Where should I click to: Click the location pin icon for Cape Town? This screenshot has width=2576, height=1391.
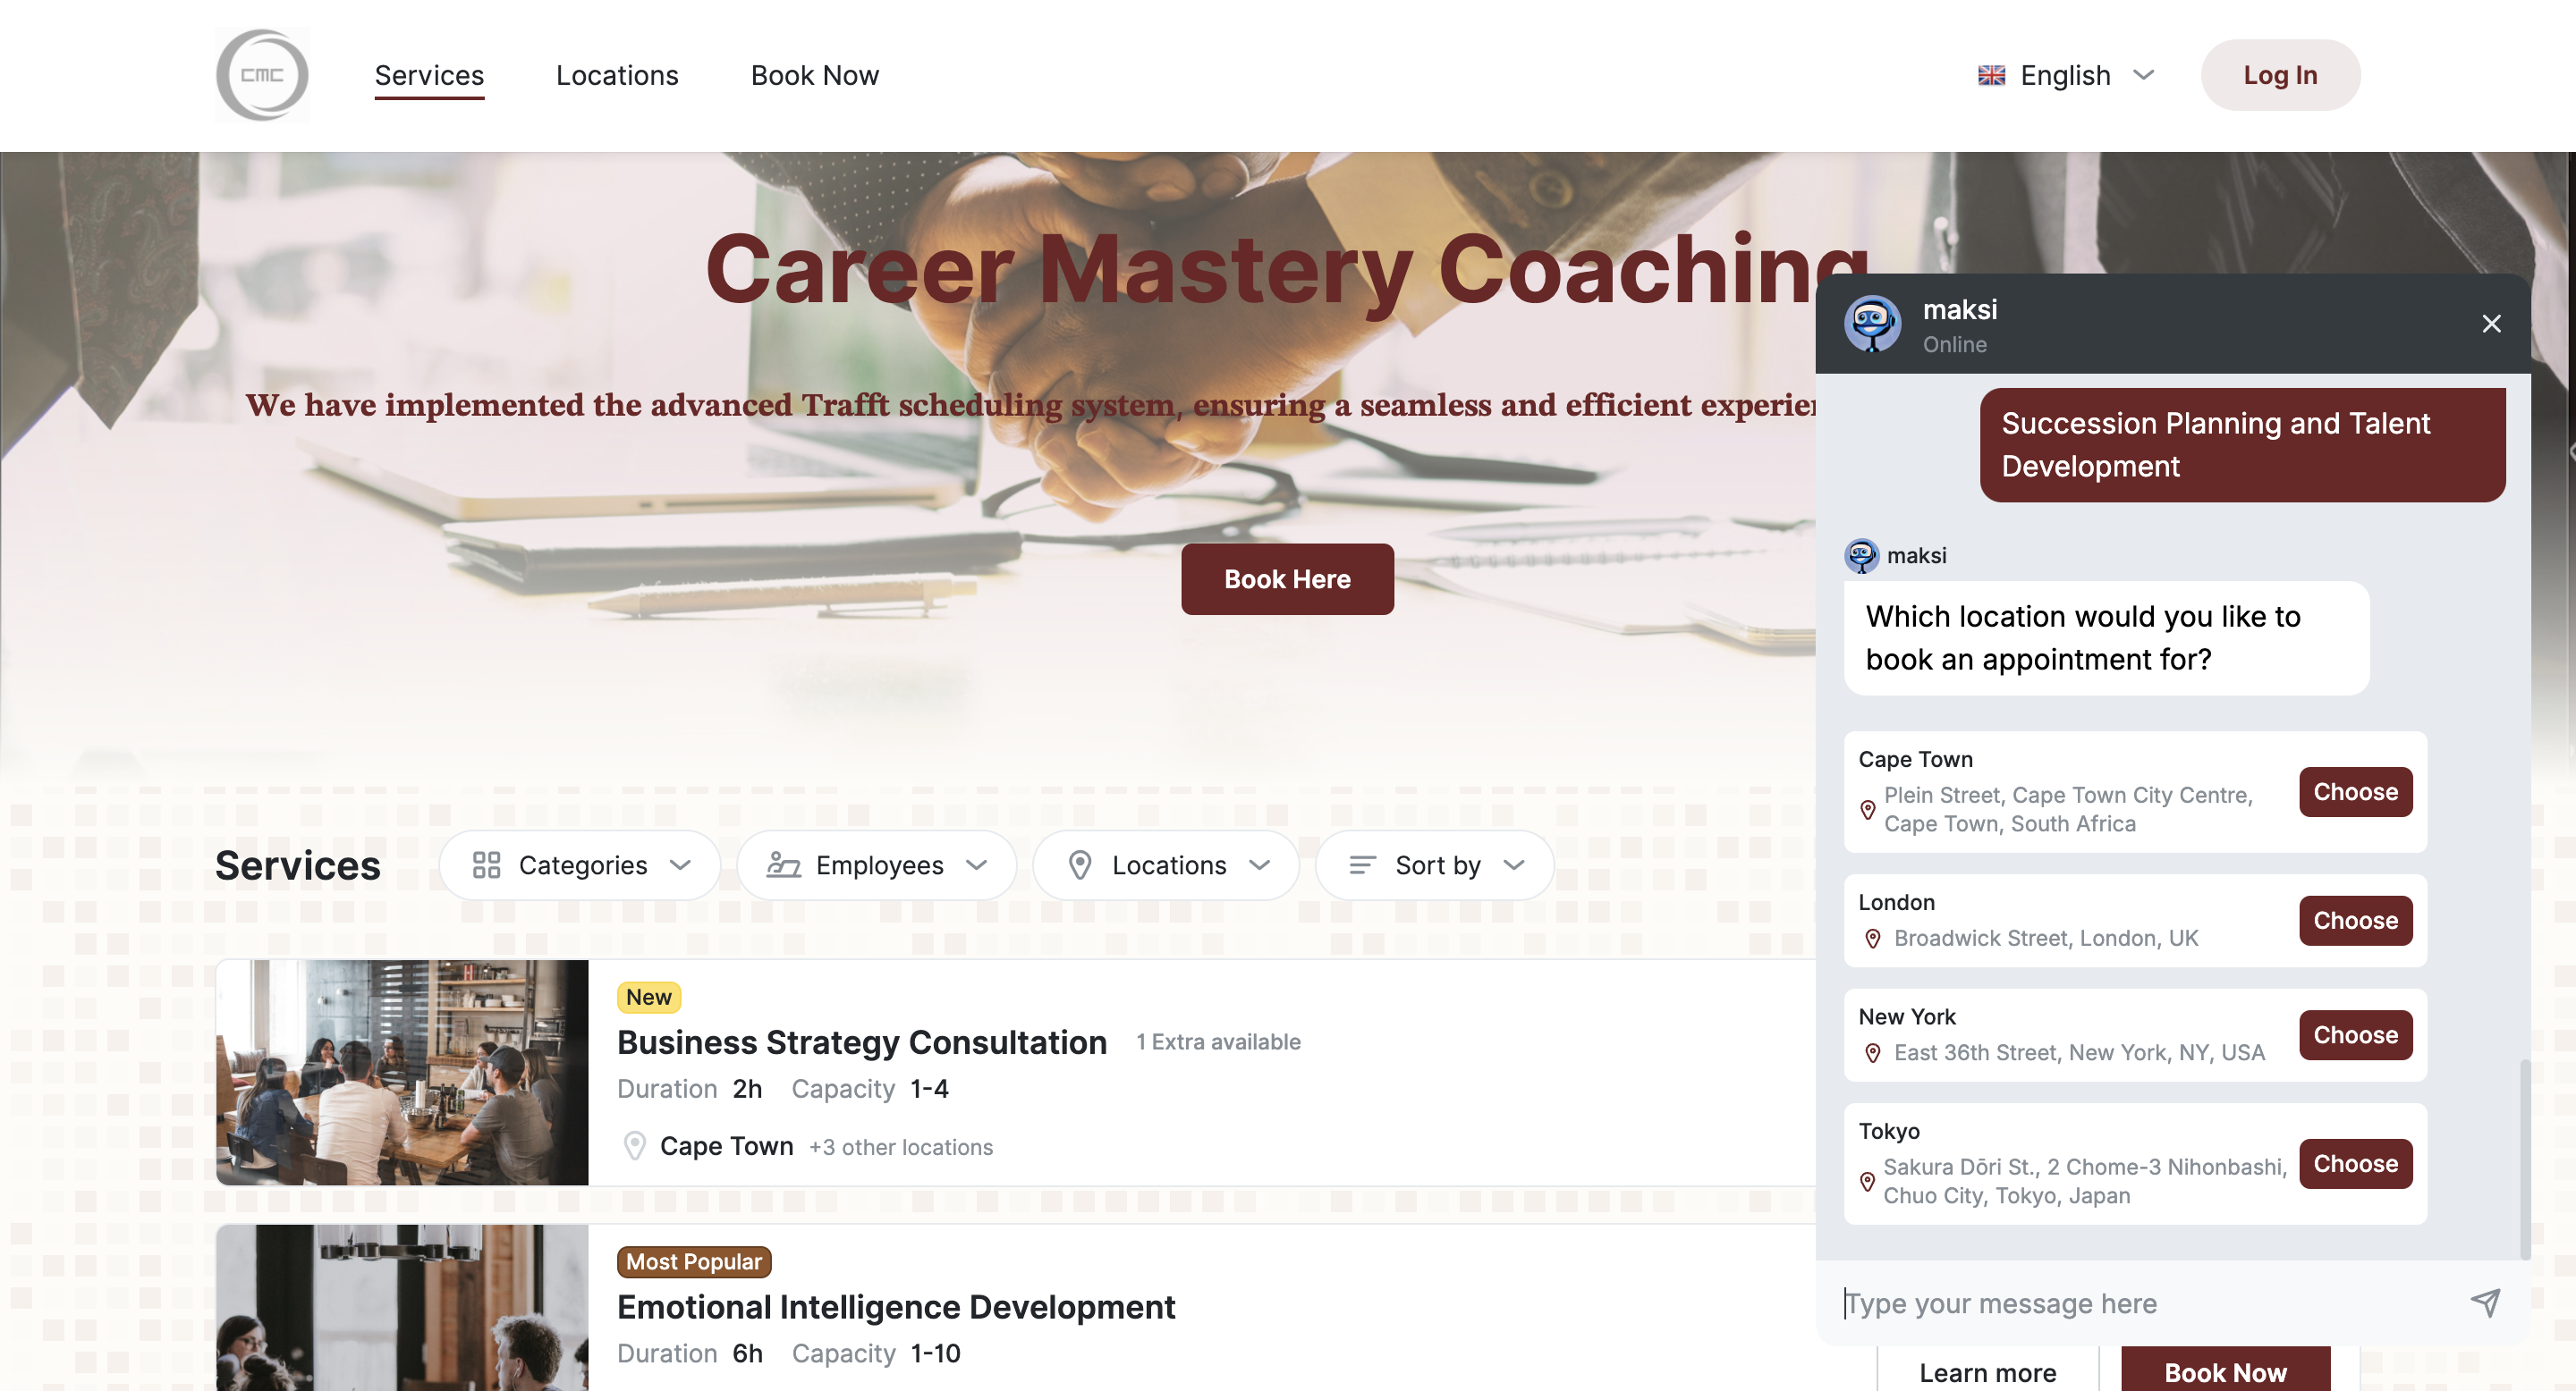pyautogui.click(x=1868, y=808)
